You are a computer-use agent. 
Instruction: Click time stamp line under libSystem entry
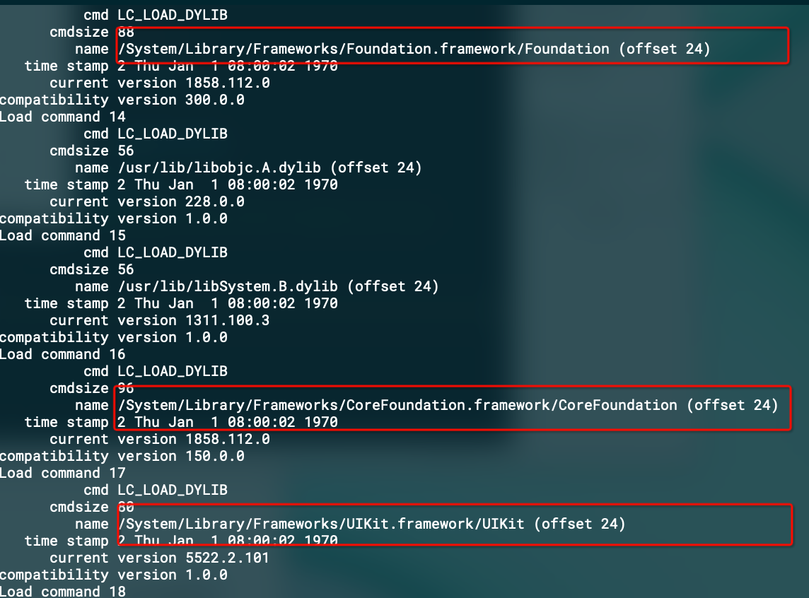click(x=181, y=304)
